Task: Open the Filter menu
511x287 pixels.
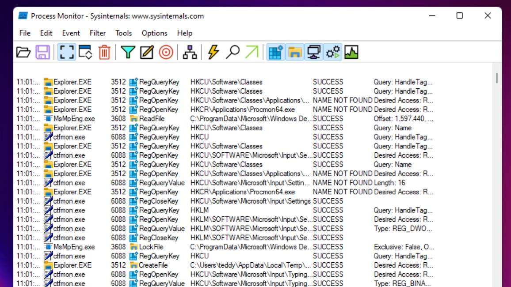Action: pos(98,33)
